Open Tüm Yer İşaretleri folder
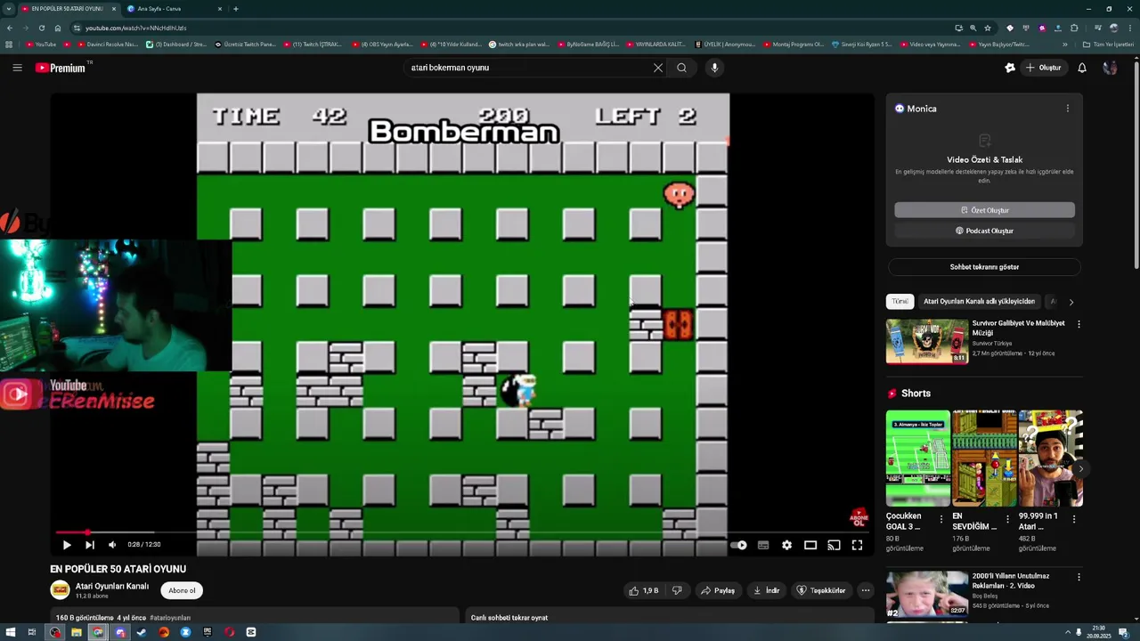1140x641 pixels. point(1108,45)
